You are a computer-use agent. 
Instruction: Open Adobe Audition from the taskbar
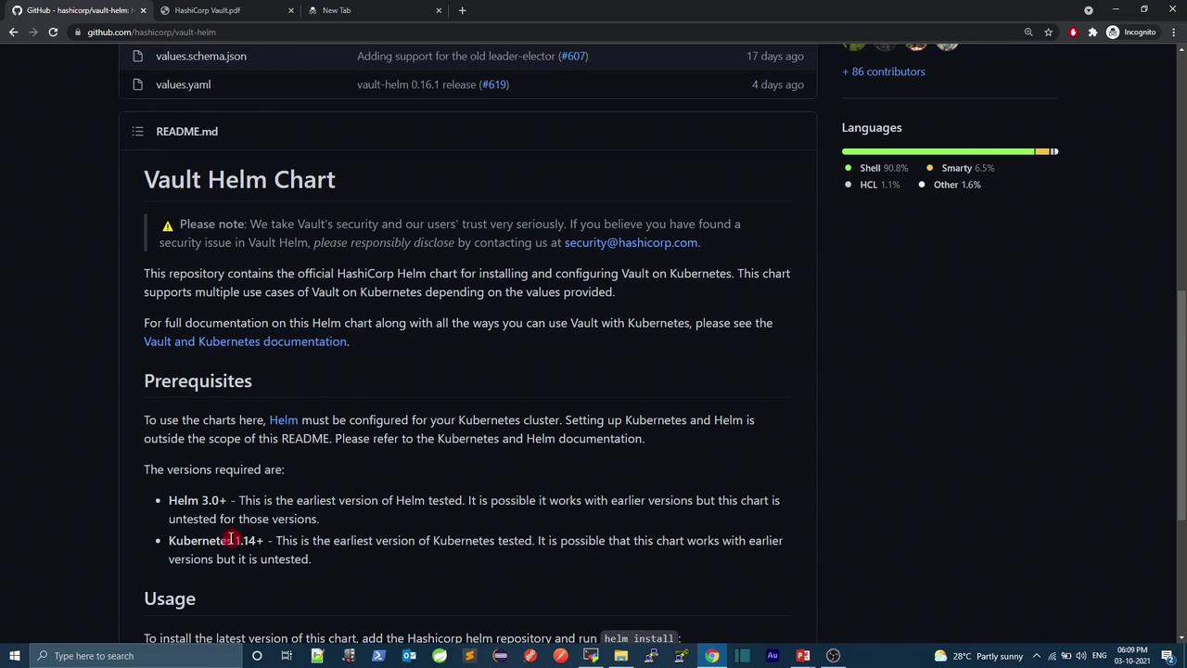tap(772, 656)
